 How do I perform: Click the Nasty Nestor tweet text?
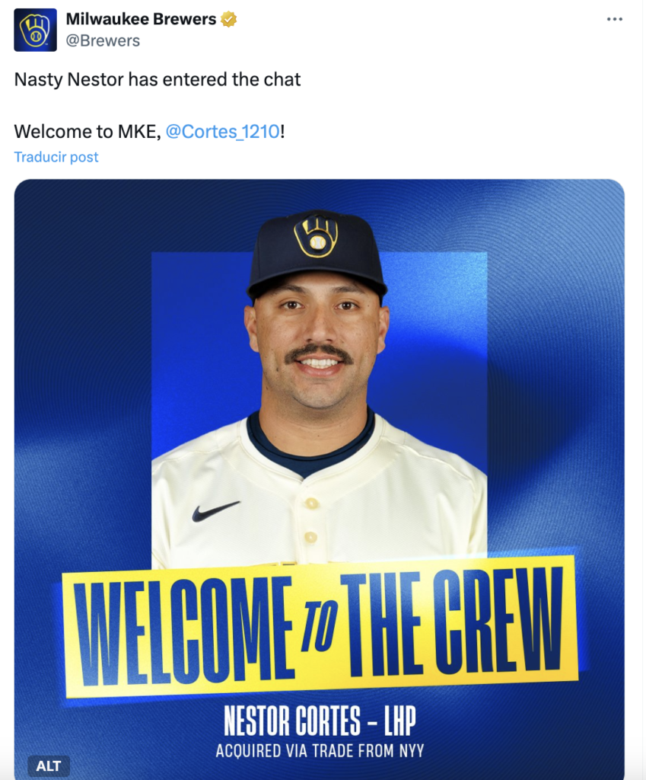(x=158, y=79)
